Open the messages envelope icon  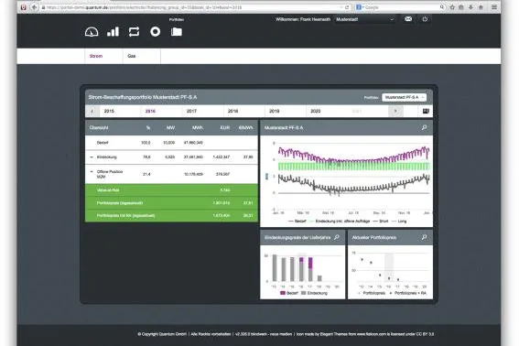(x=408, y=19)
